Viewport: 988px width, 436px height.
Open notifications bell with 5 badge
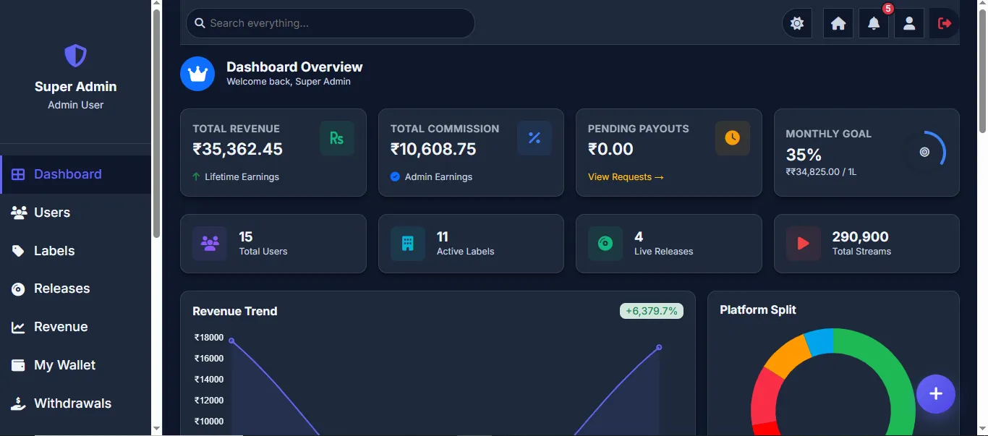coord(874,23)
